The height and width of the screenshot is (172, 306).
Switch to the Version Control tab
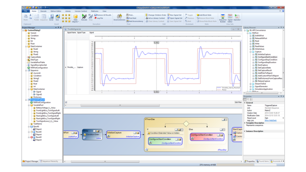point(81,11)
